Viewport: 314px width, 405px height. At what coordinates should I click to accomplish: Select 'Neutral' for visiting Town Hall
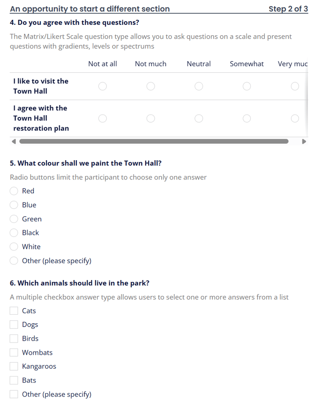click(199, 86)
